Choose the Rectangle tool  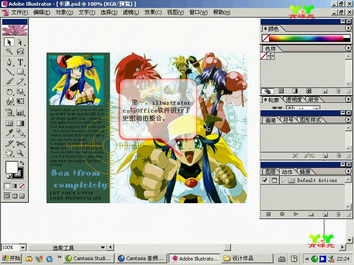pyautogui.click(x=20, y=72)
